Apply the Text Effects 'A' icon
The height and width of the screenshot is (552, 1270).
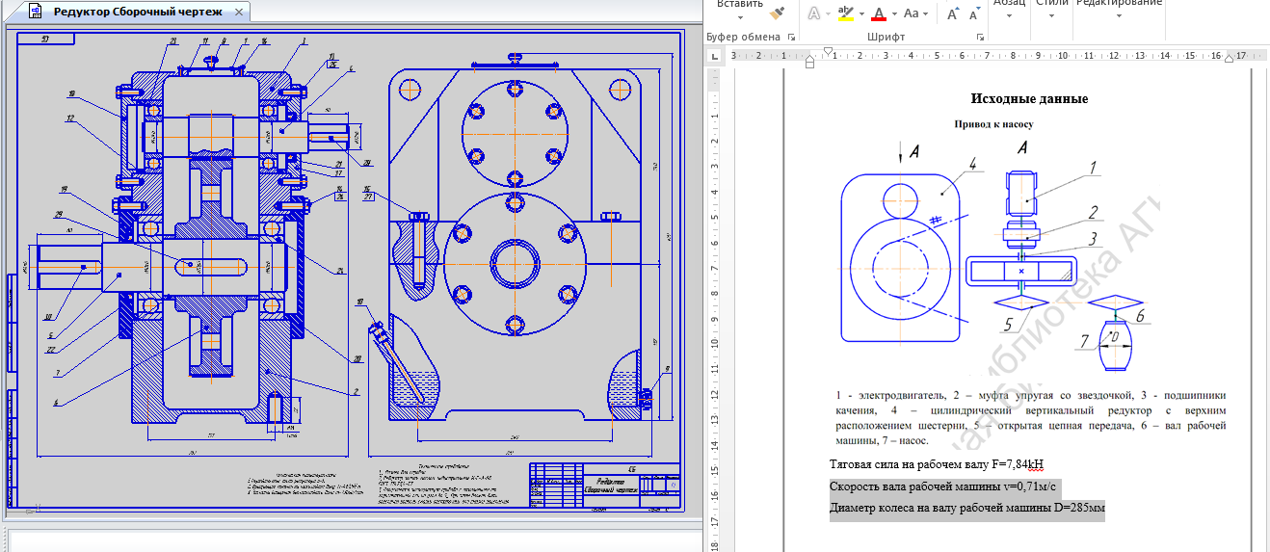[x=813, y=13]
